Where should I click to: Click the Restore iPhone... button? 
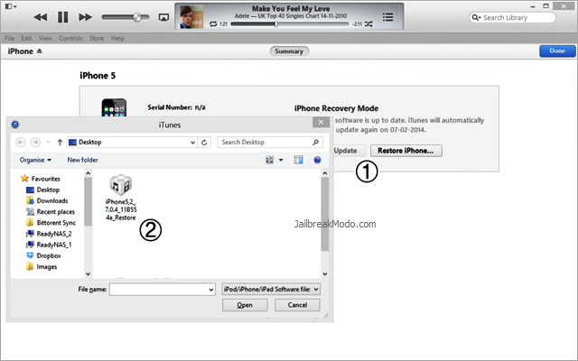pos(406,151)
